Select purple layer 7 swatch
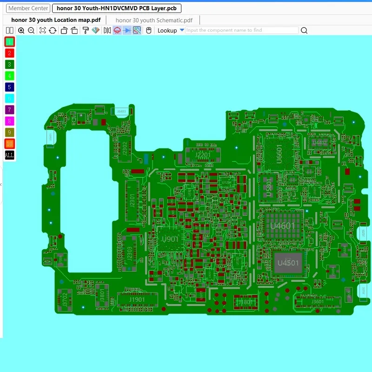The width and height of the screenshot is (372, 372). click(x=9, y=110)
